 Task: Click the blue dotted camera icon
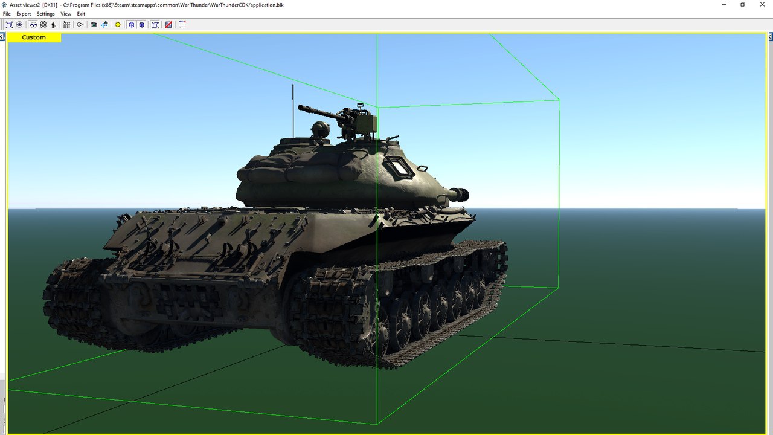point(104,25)
